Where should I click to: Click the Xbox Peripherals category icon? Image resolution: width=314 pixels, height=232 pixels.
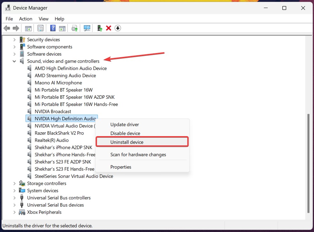[22, 212]
